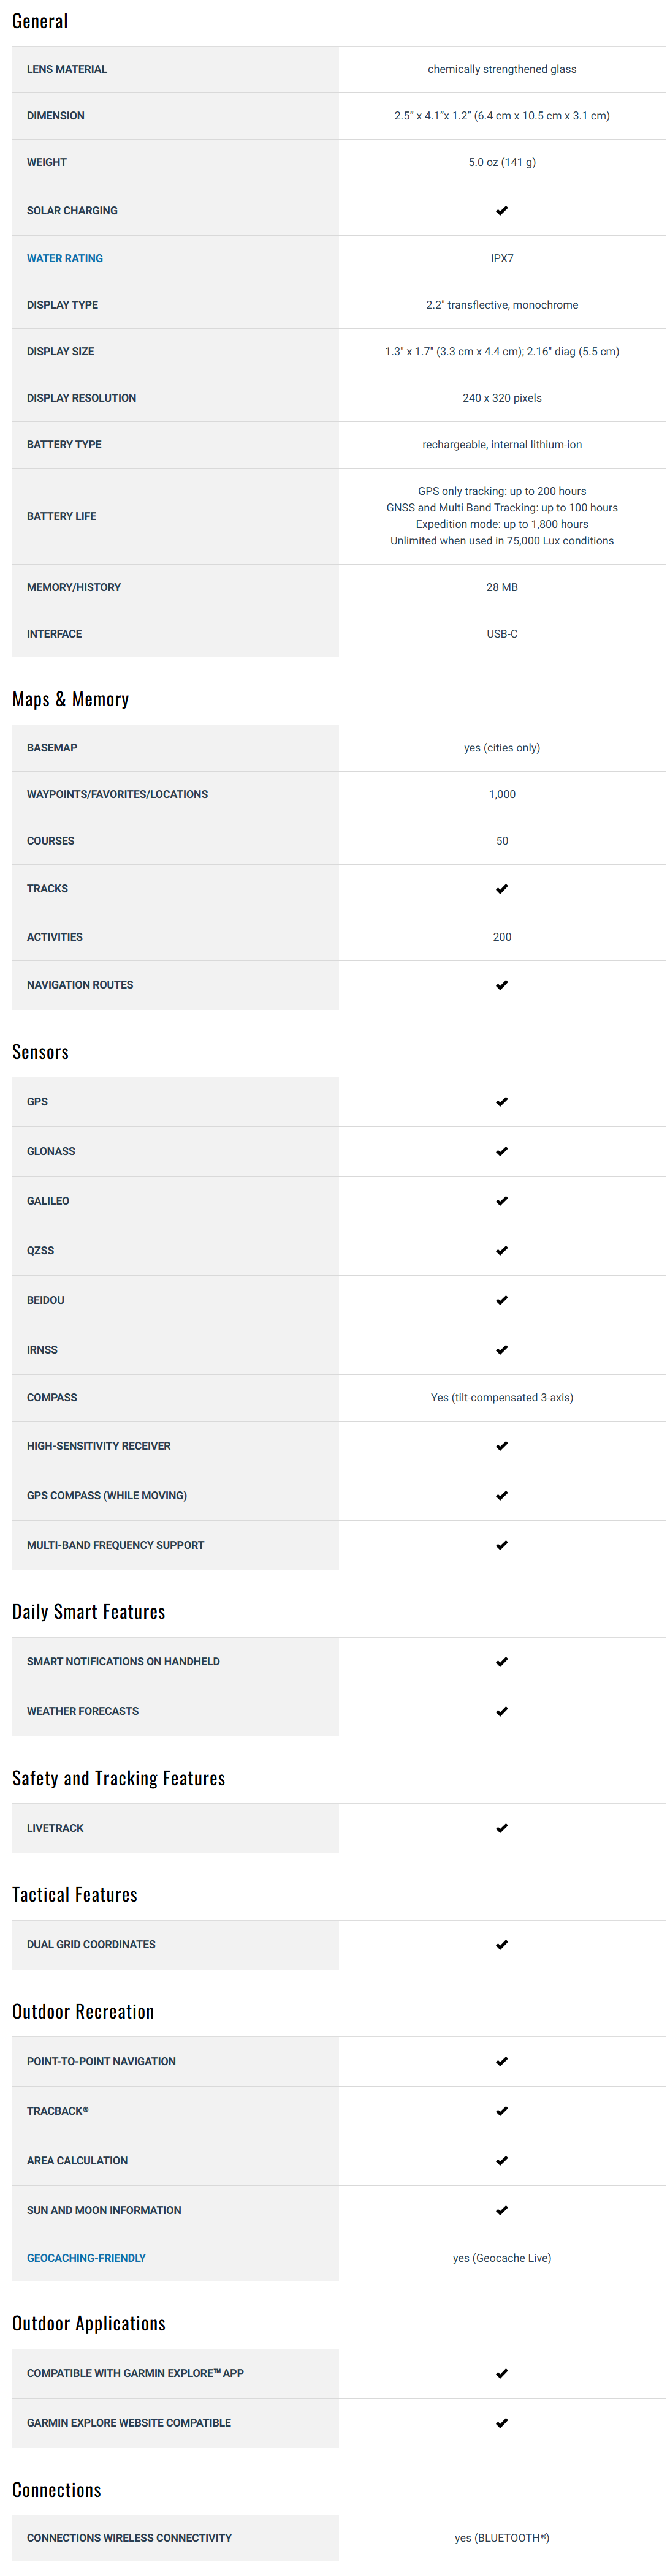
Task: Click the Galileo checkmark icon
Action: pyautogui.click(x=502, y=1201)
